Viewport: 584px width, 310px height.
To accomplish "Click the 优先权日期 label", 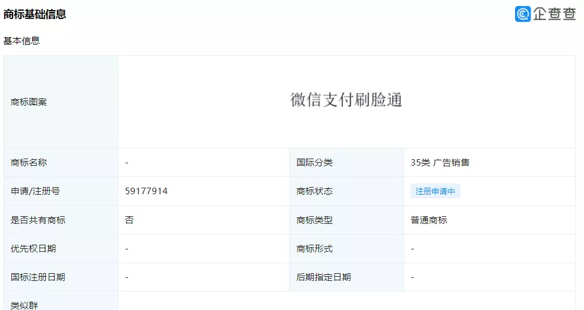I will [x=33, y=249].
